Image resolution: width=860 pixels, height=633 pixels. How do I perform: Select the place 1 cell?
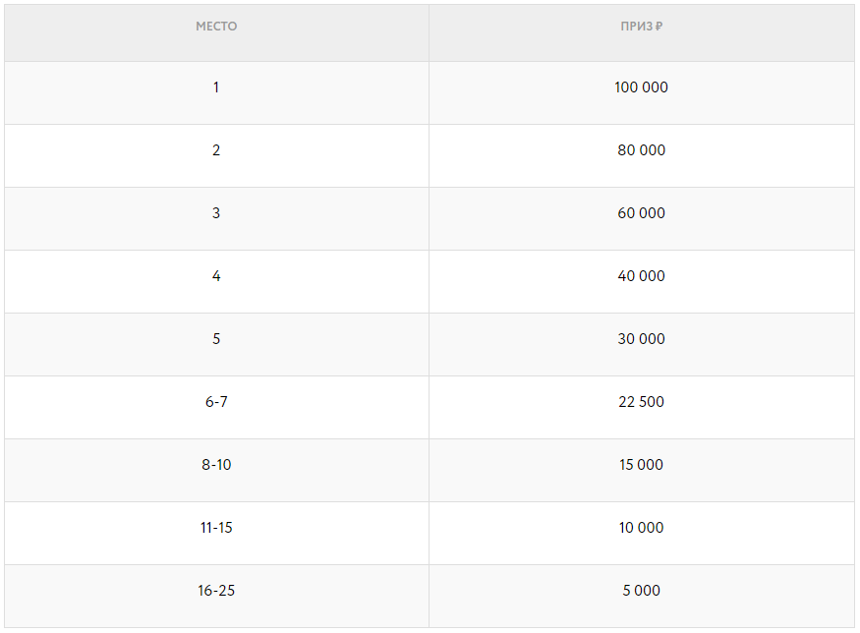216,87
